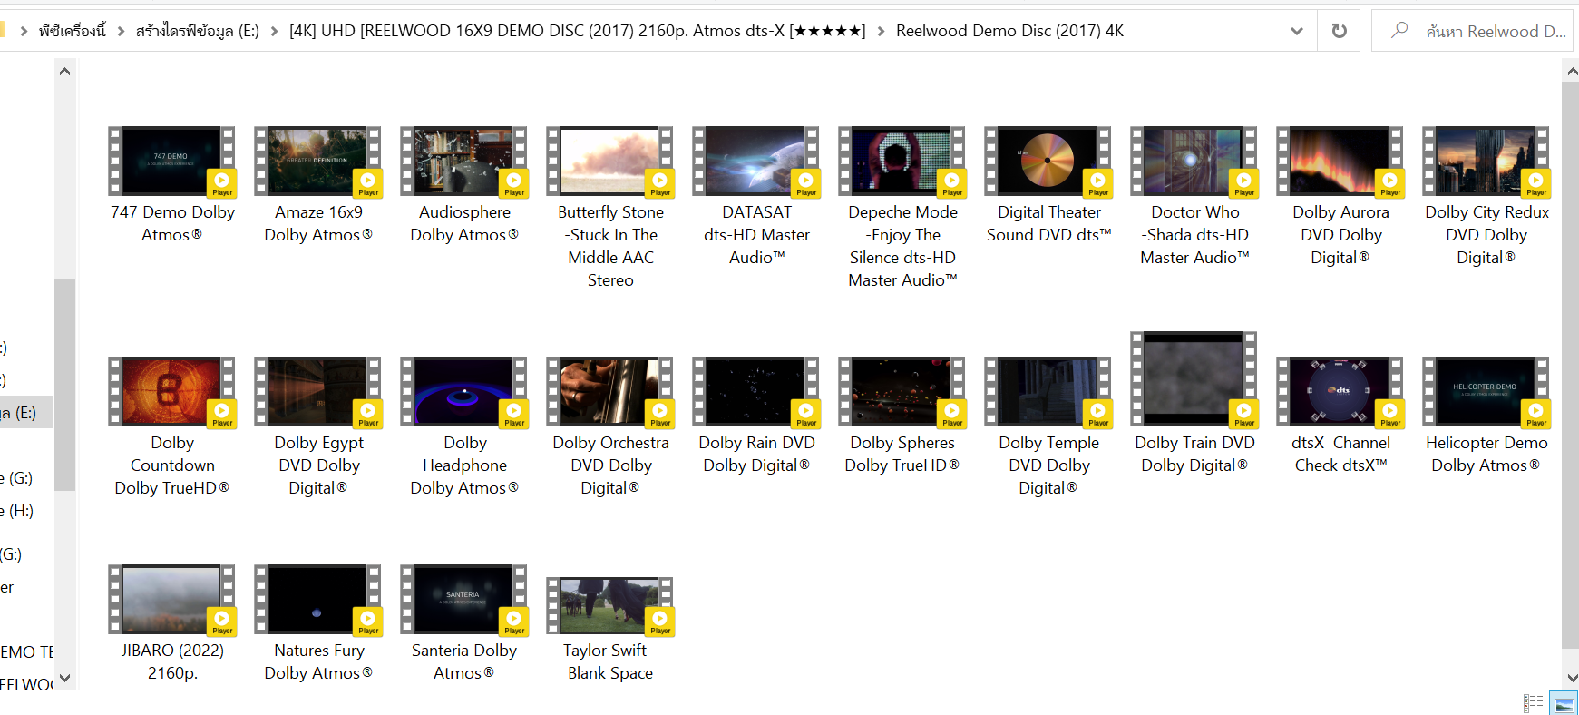Select the 747 Demo Dolby Atmos video thumbnail
Viewport: 1579px width, 715px height.
tap(172, 162)
